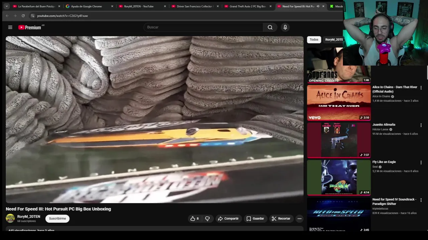Click the video title text

[x=58, y=209]
